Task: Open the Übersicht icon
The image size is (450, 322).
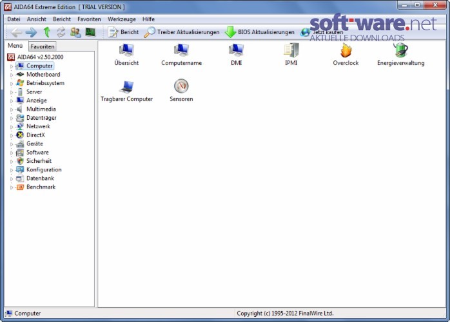Action: pyautogui.click(x=126, y=55)
